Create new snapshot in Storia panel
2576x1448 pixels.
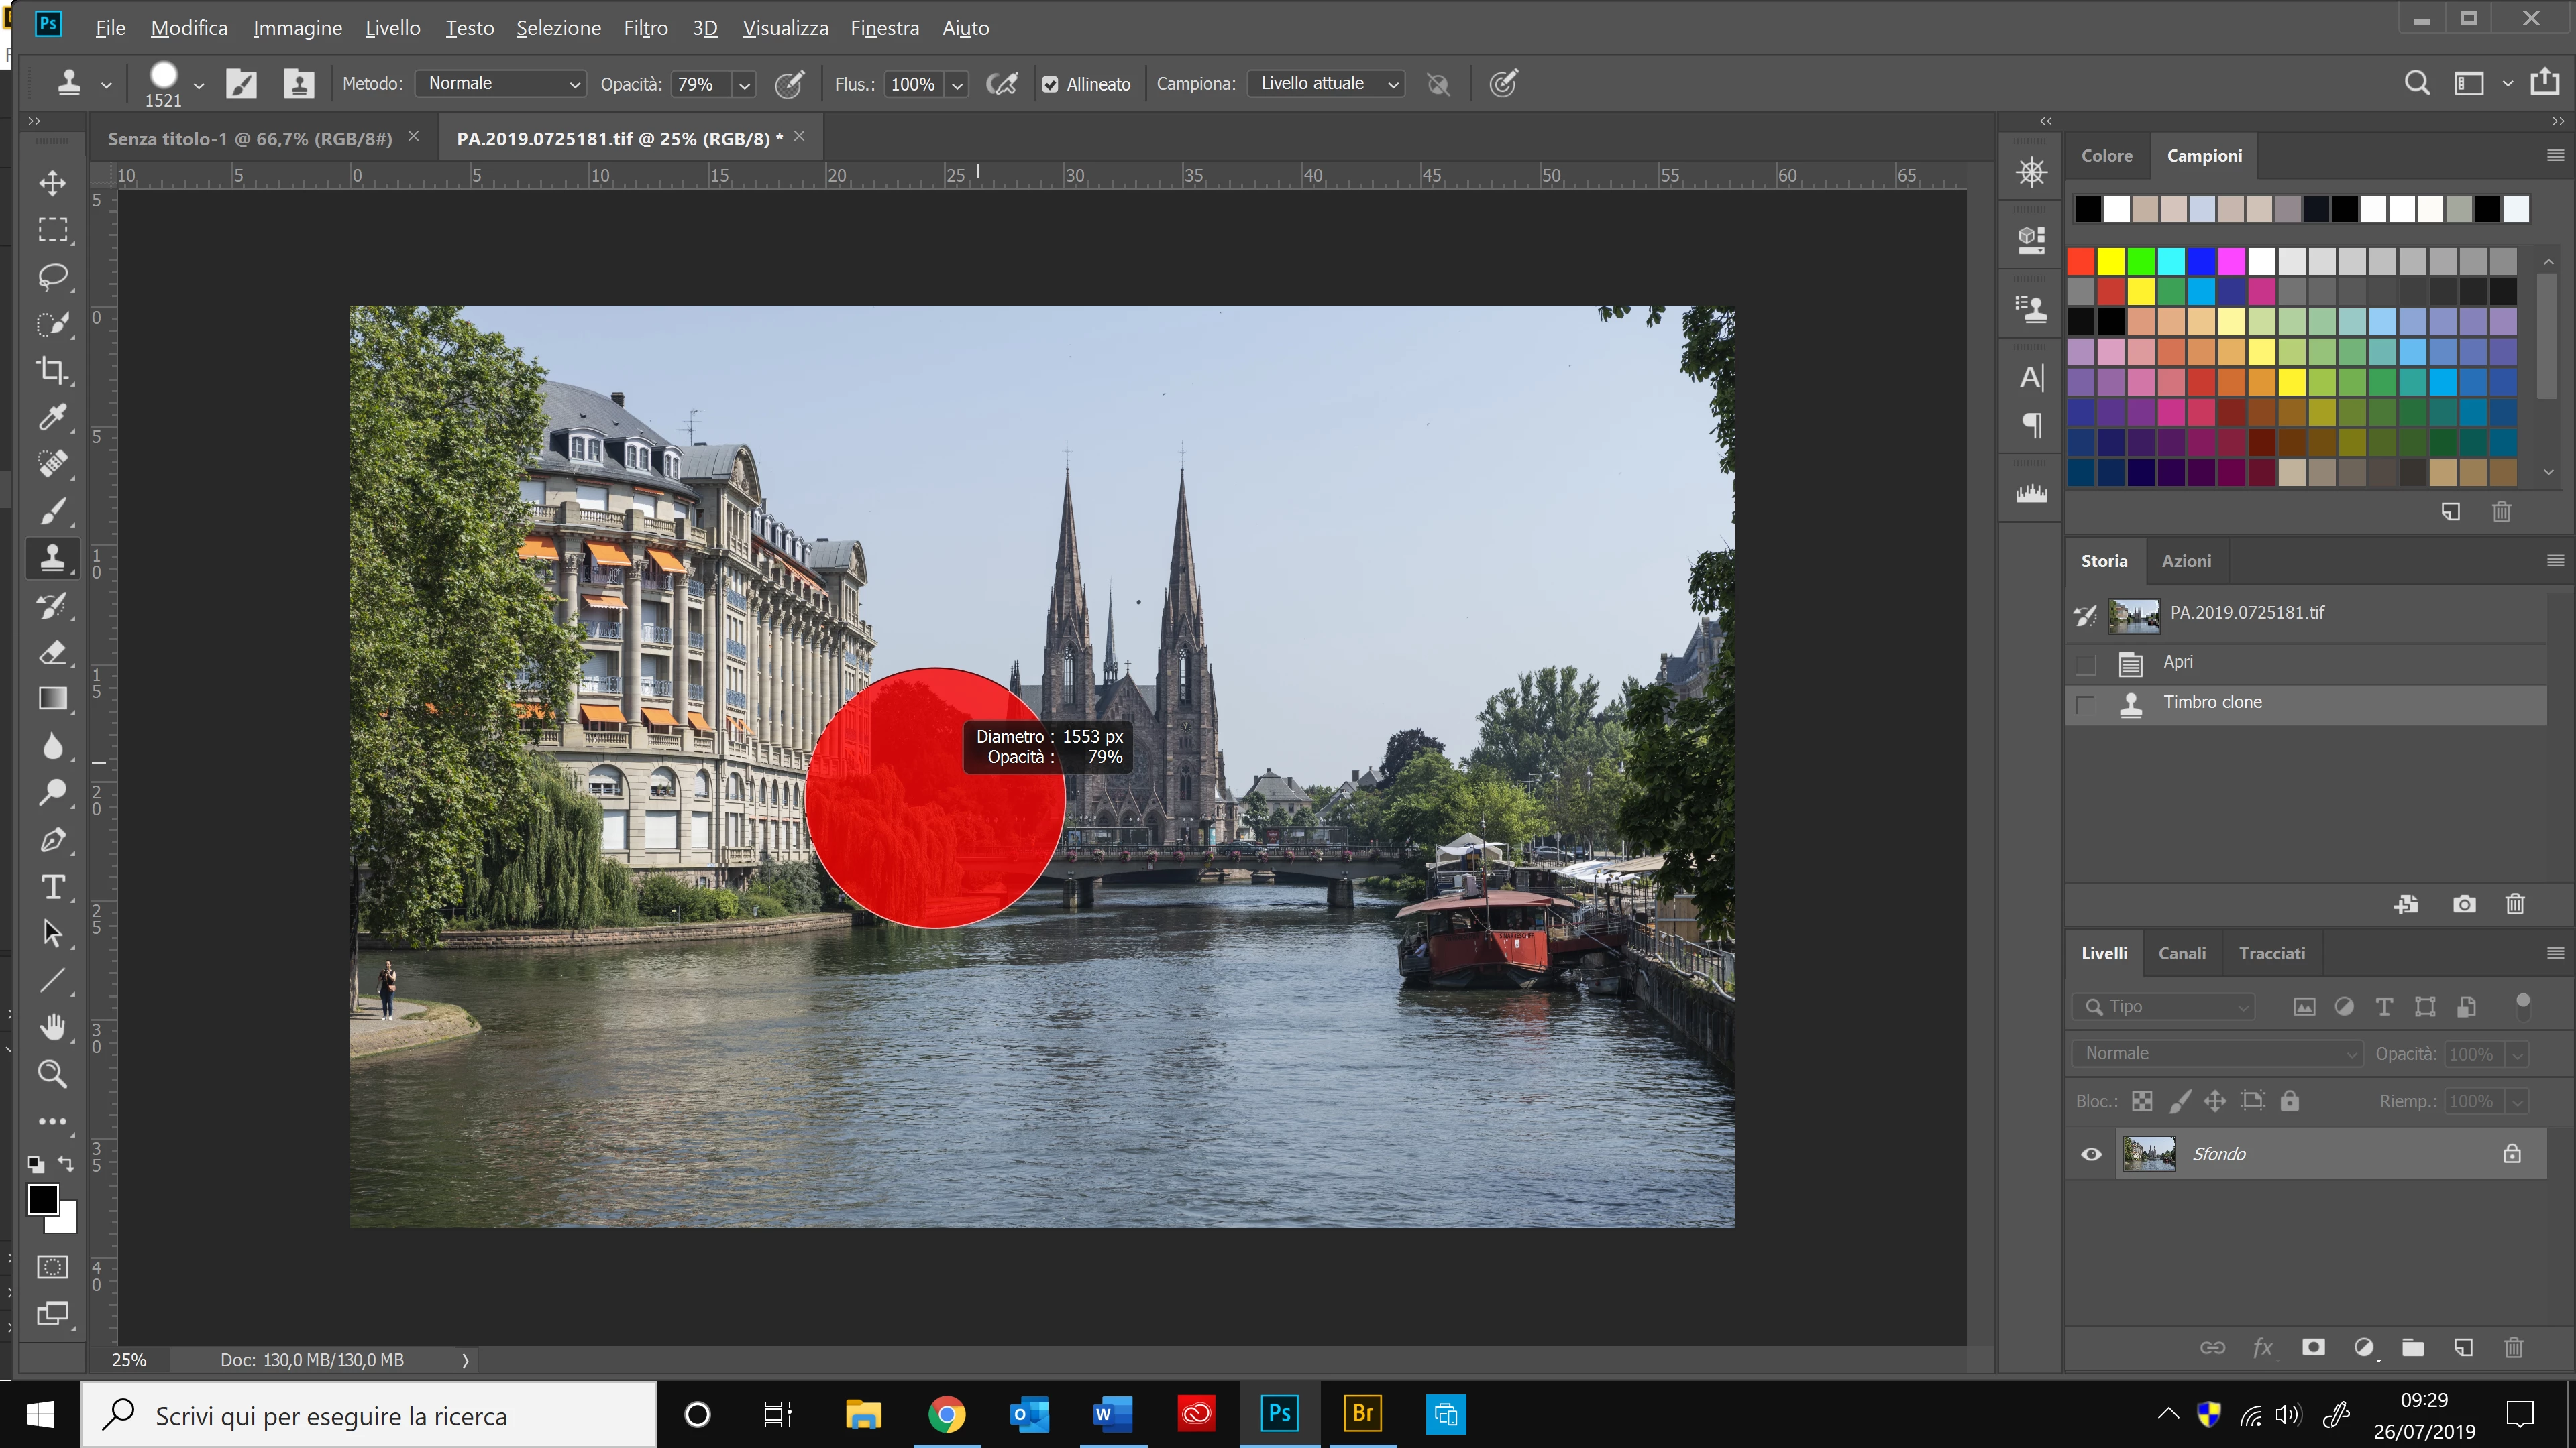2464,904
